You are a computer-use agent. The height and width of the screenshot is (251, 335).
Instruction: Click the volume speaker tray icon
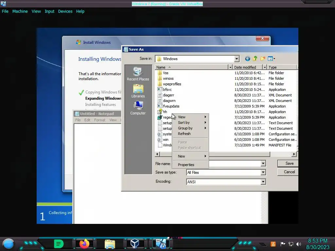pyautogui.click(x=299, y=244)
